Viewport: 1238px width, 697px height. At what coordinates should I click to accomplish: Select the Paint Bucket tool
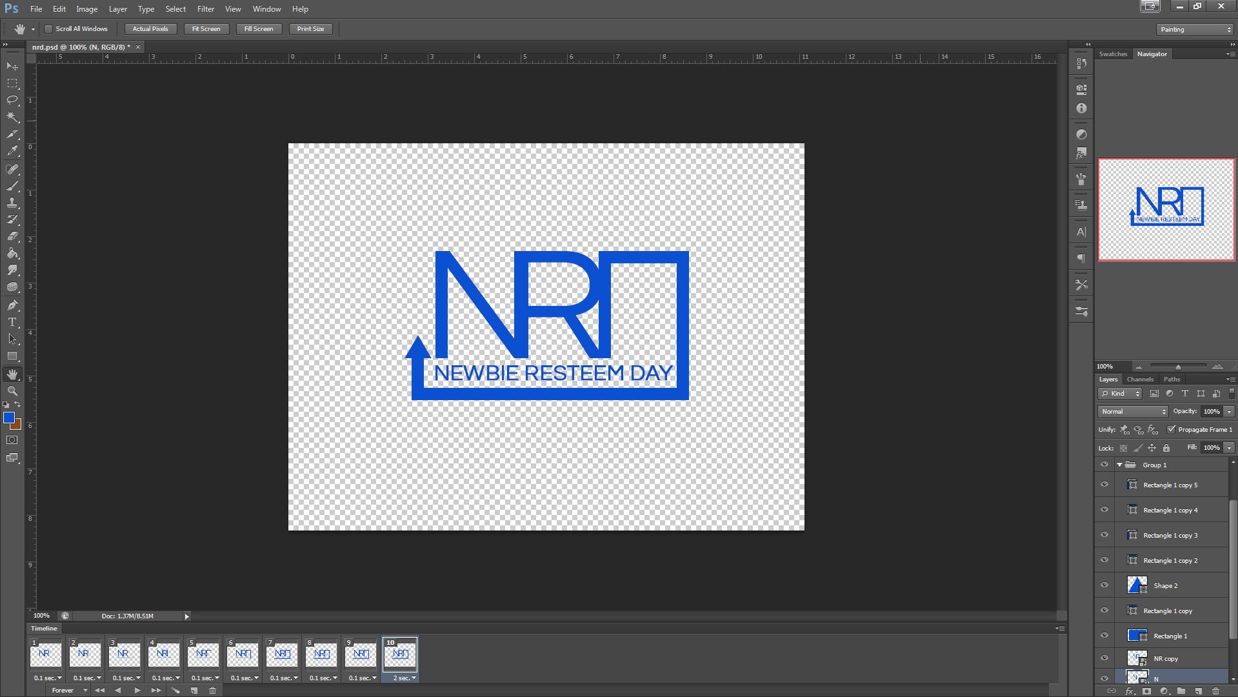pos(12,253)
